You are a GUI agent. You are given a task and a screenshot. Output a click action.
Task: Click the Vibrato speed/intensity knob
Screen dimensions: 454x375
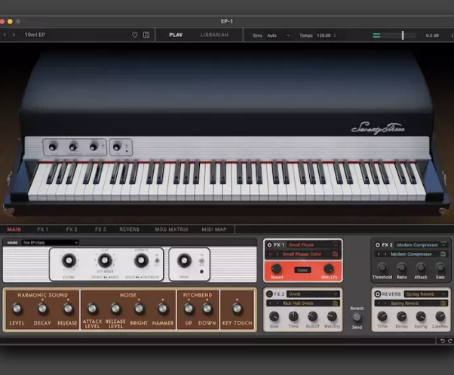click(x=141, y=260)
